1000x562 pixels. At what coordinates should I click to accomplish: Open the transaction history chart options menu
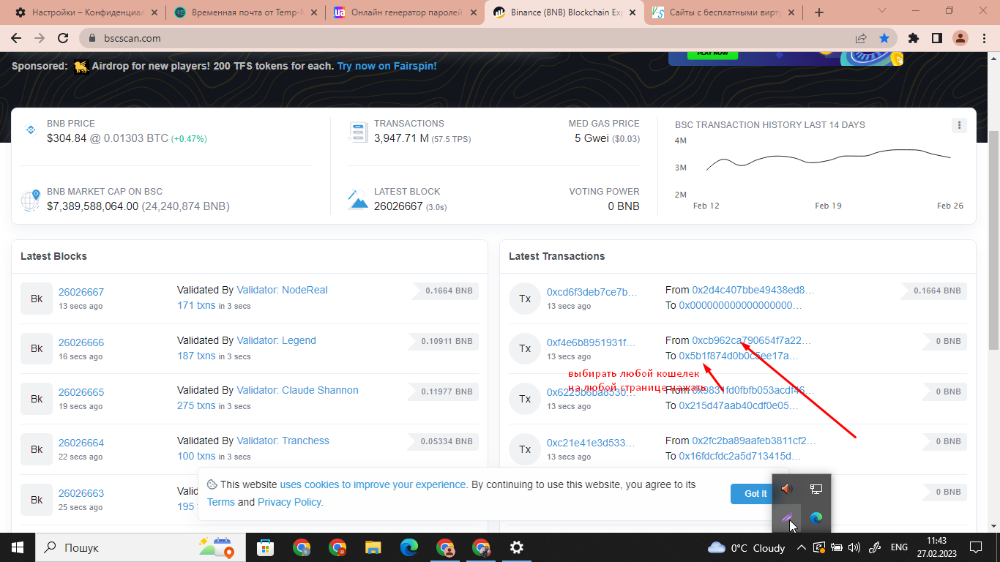959,125
